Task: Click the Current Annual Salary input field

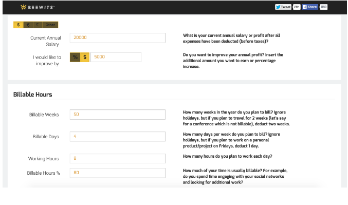Action: (117, 38)
